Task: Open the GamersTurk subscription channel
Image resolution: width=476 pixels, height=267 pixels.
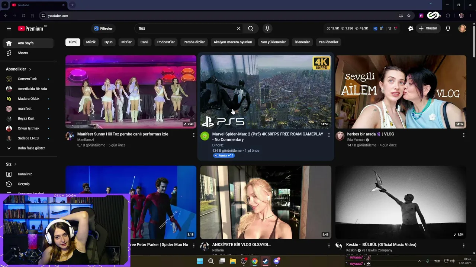Action: (28, 79)
